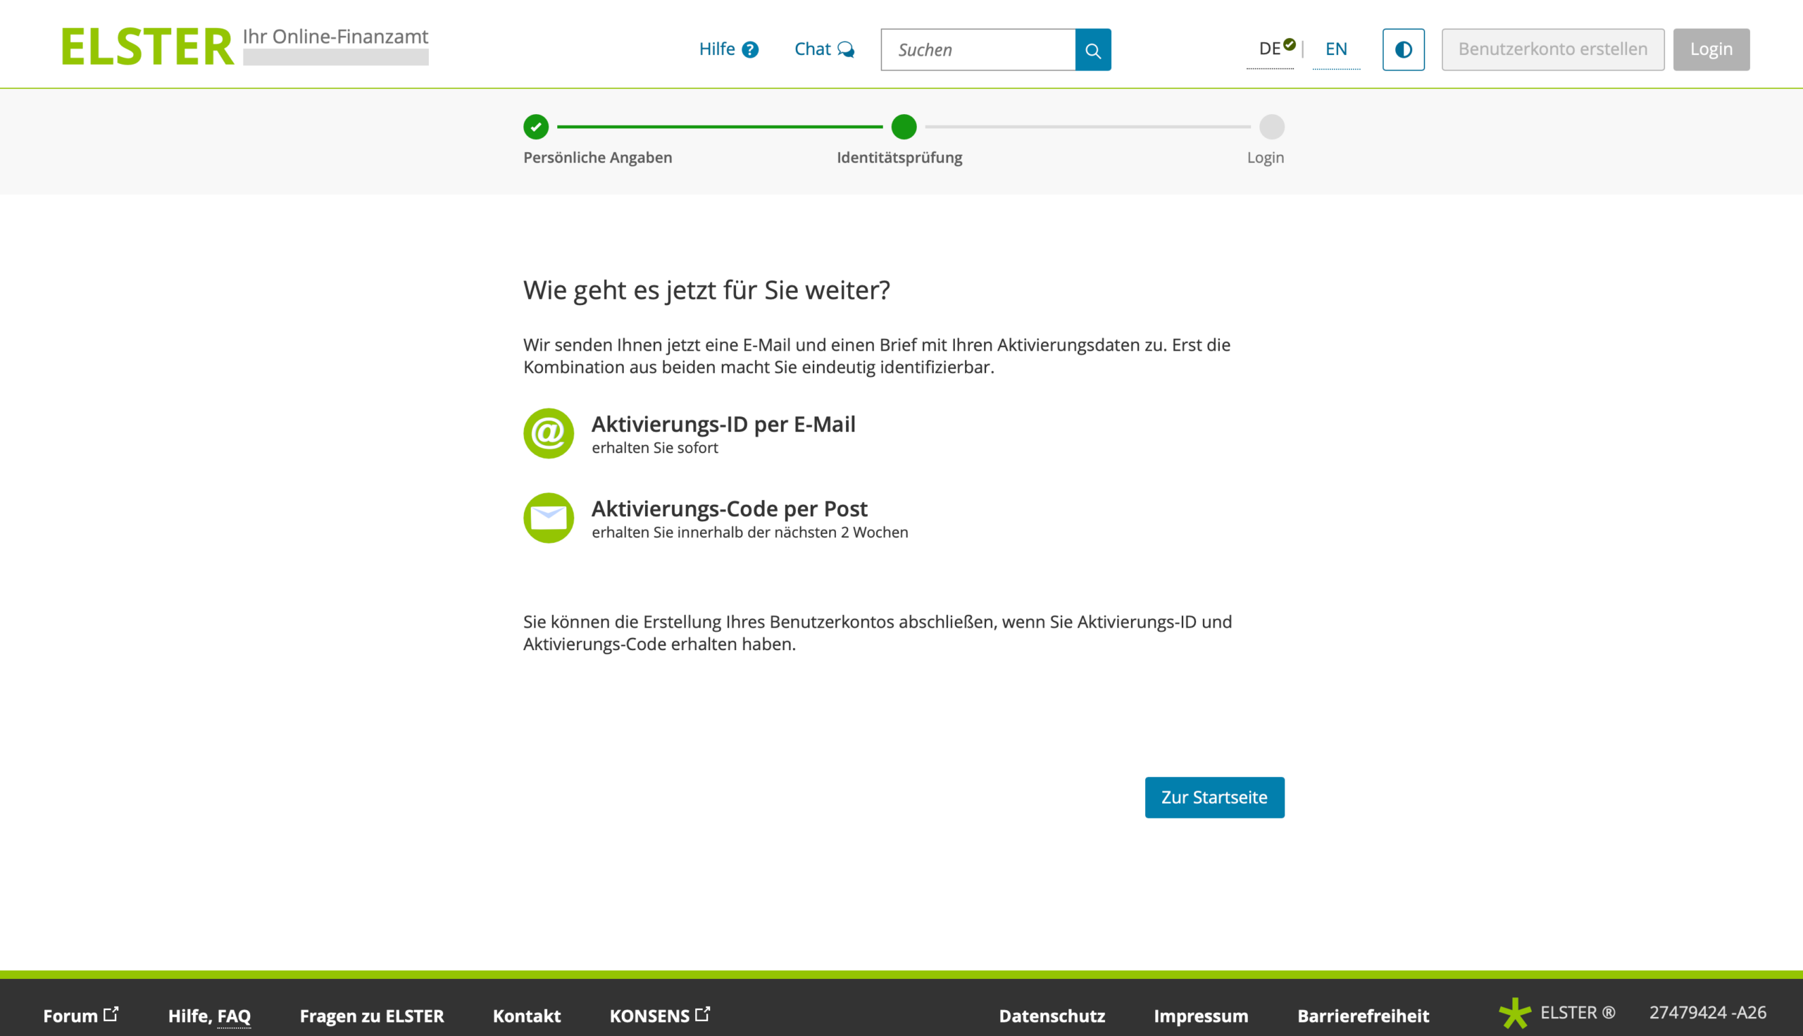Screen dimensions: 1803x1036
Task: Click the Persönliche Angaben step label
Action: click(x=598, y=158)
